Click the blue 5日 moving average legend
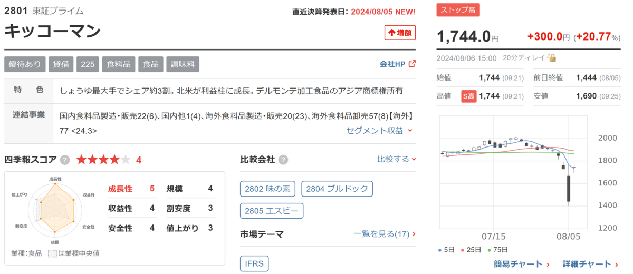 point(447,250)
